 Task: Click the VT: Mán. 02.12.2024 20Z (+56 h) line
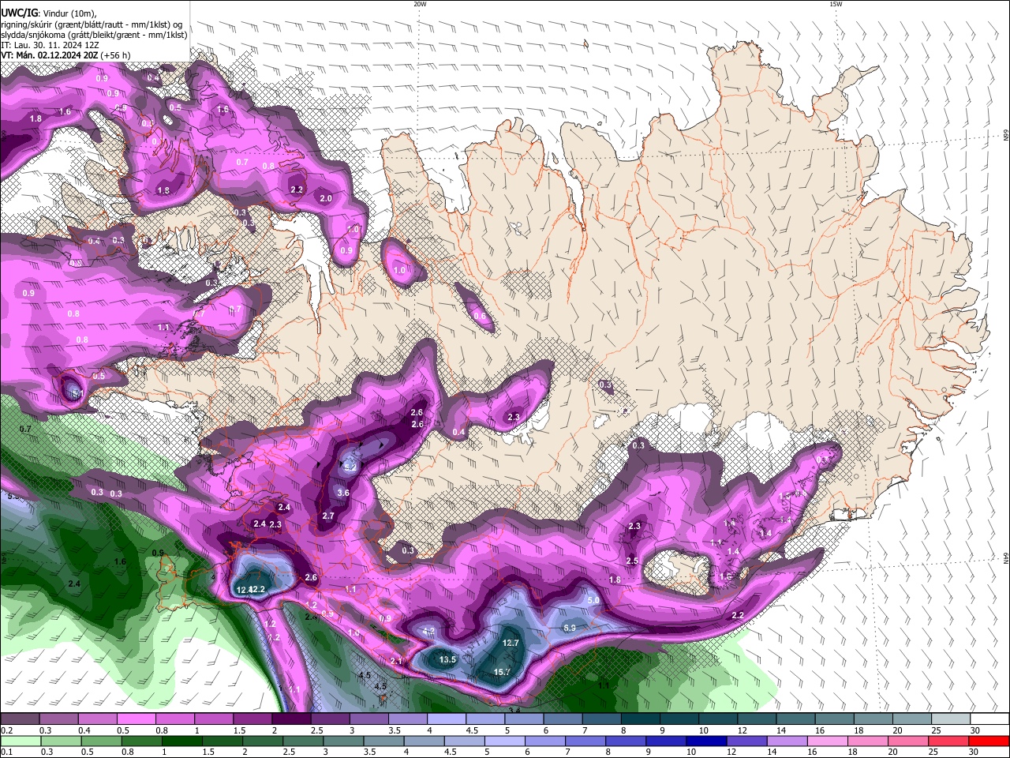point(65,55)
